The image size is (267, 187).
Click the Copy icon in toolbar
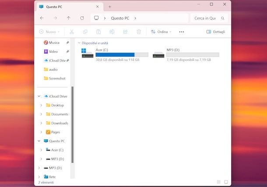pyautogui.click(x=85, y=32)
